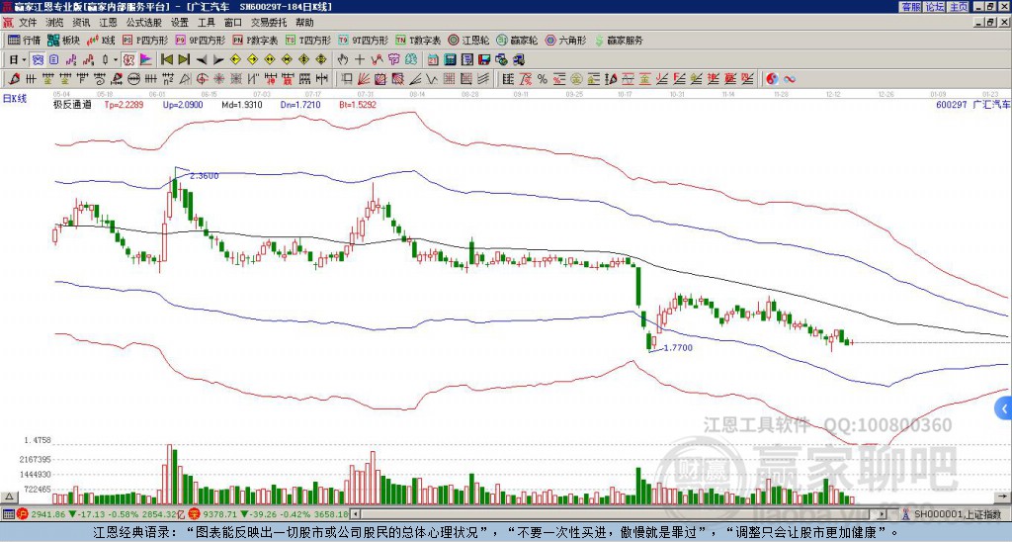The image size is (1012, 542).
Task: Open the P四方形 square tool
Action: pos(144,40)
